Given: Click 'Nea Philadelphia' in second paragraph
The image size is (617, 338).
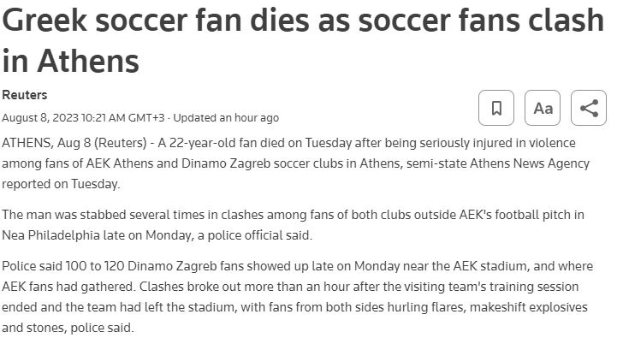Looking at the screenshot, I should tap(50, 235).
